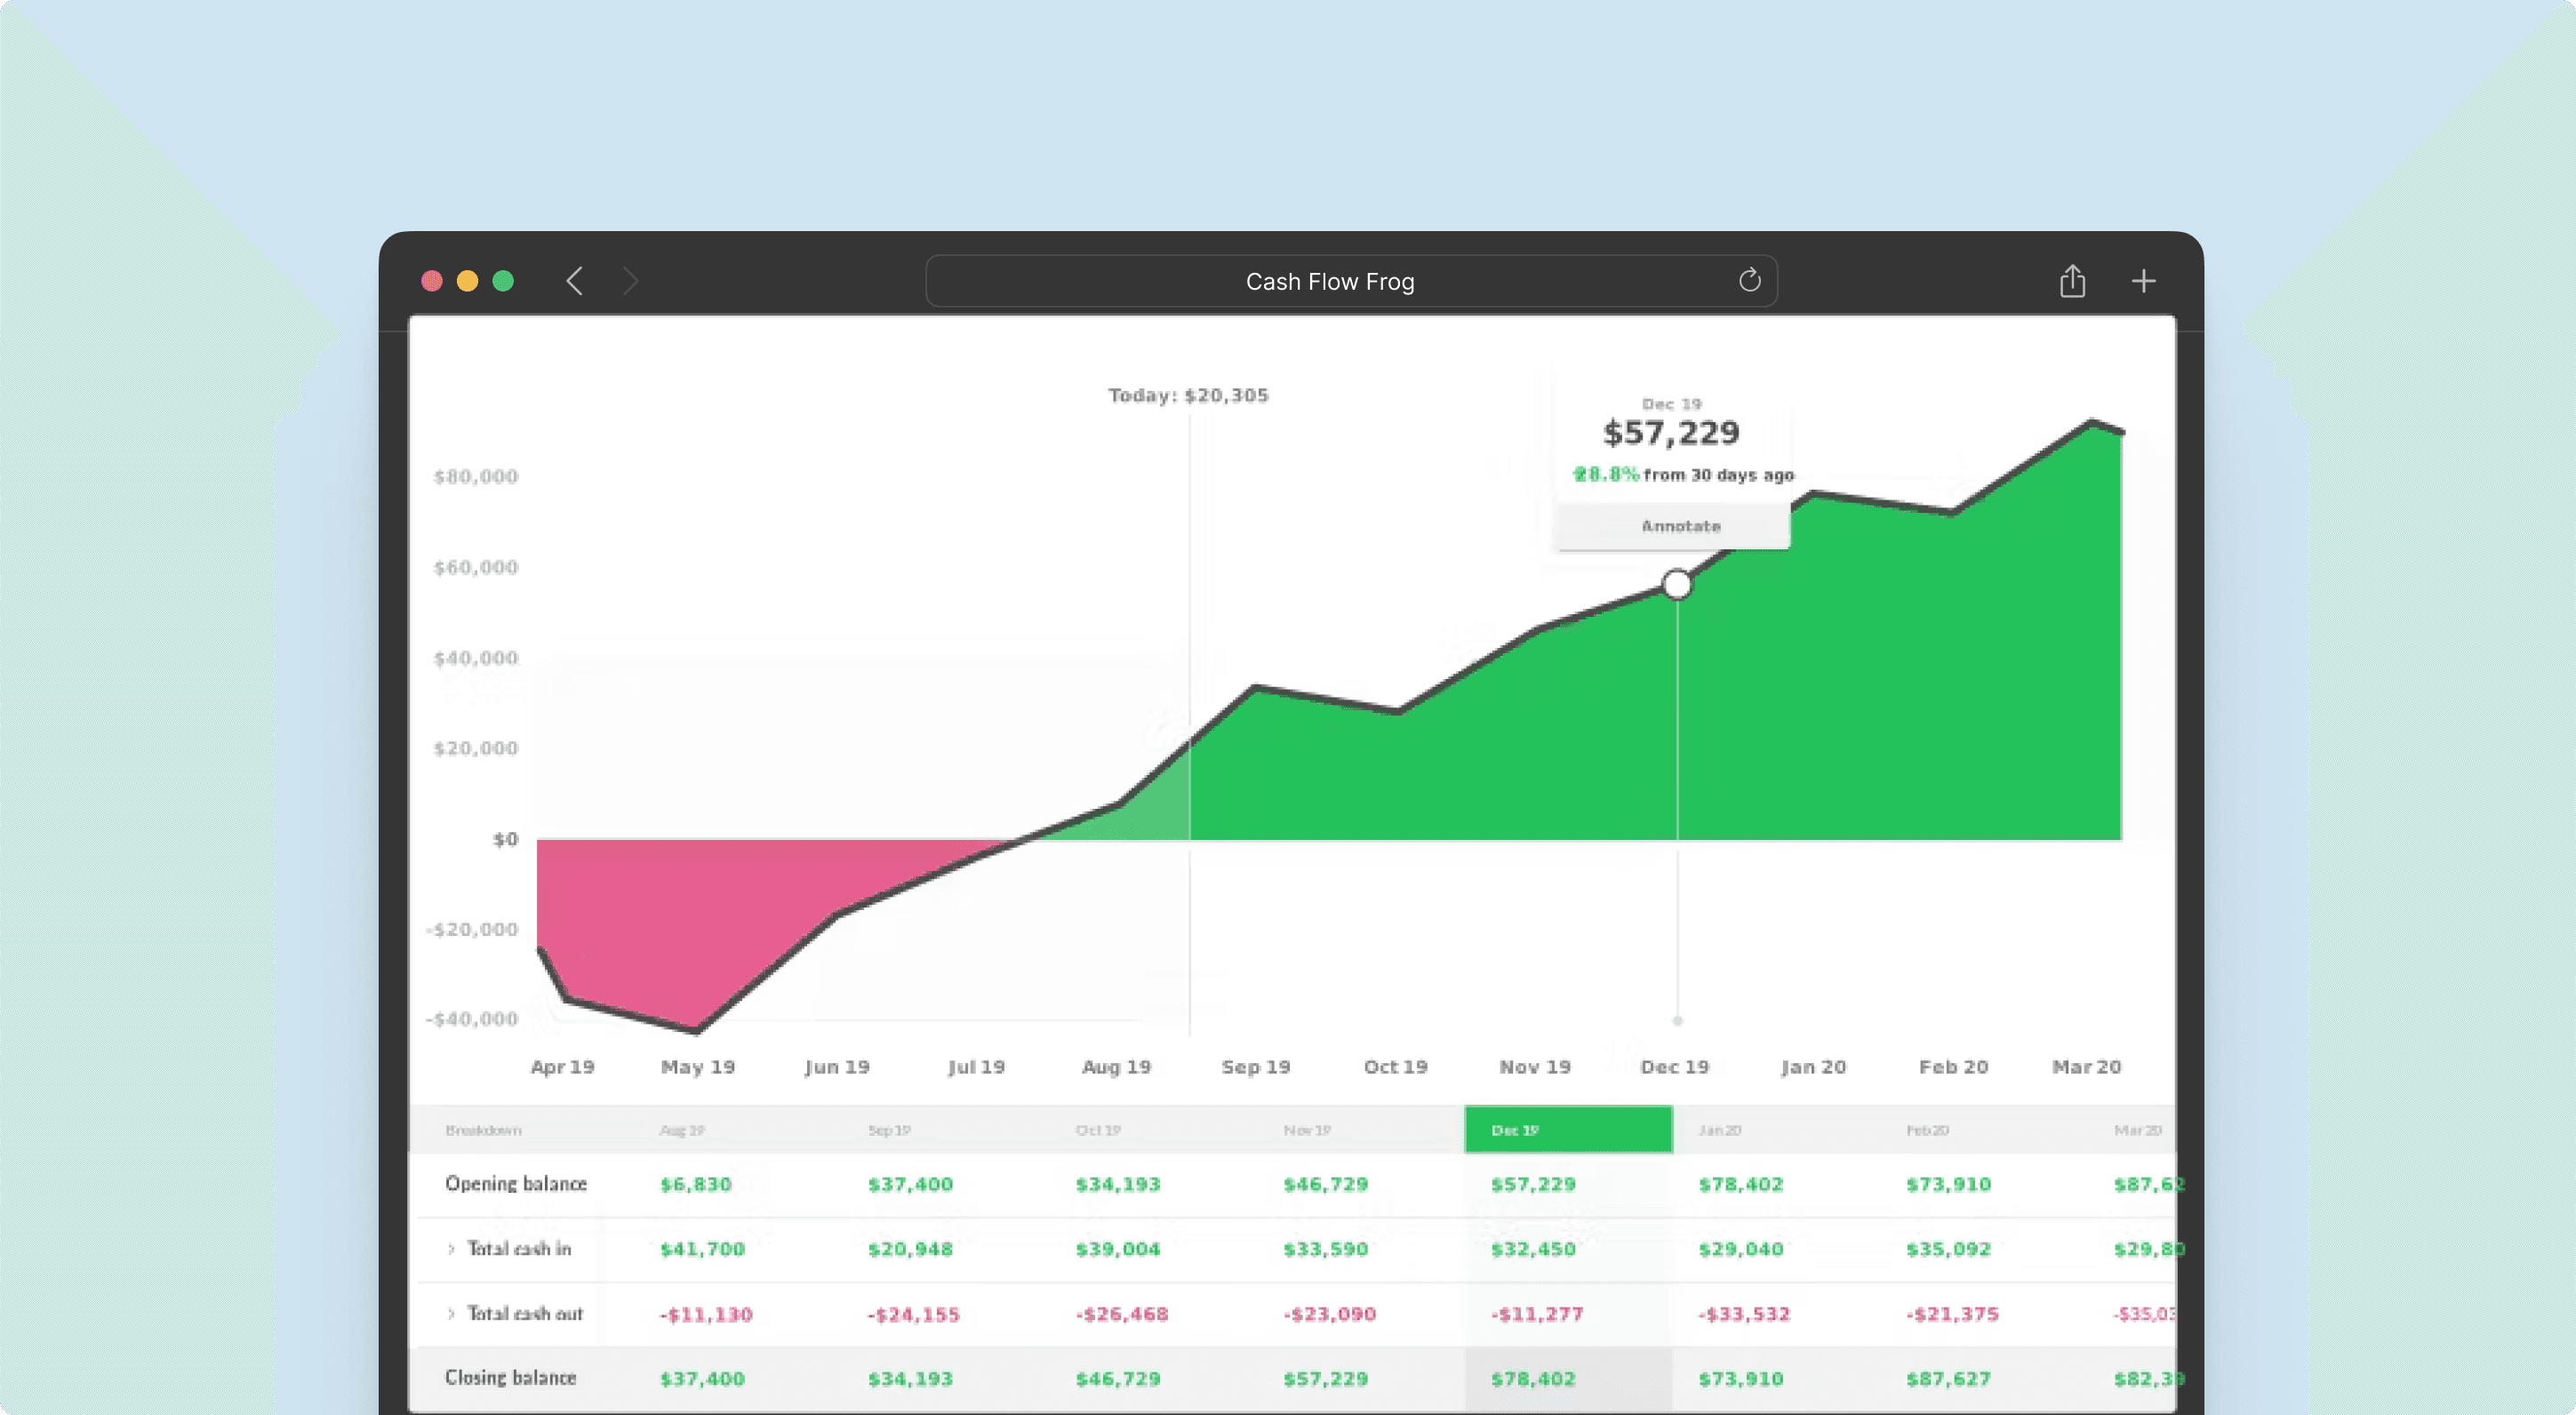Click the Breakdown column header
Image resolution: width=2576 pixels, height=1415 pixels.
click(483, 1130)
